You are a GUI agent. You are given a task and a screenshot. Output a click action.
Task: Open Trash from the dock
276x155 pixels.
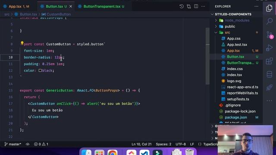(190, 152)
